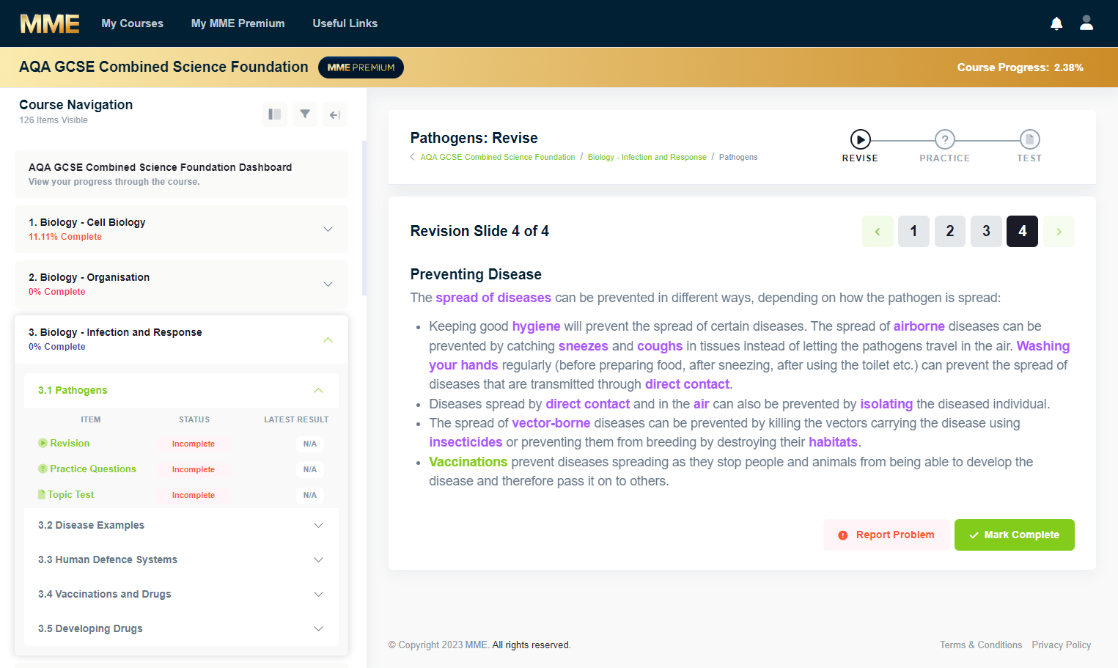Click the breadcrumb back chevron
The height and width of the screenshot is (668, 1118).
coord(413,157)
